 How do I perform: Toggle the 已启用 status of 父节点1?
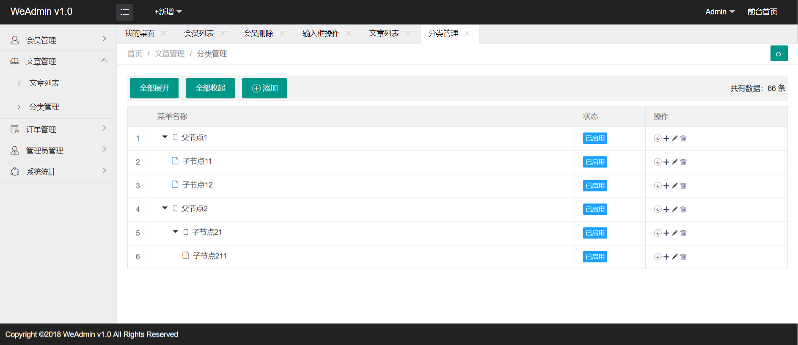point(595,138)
